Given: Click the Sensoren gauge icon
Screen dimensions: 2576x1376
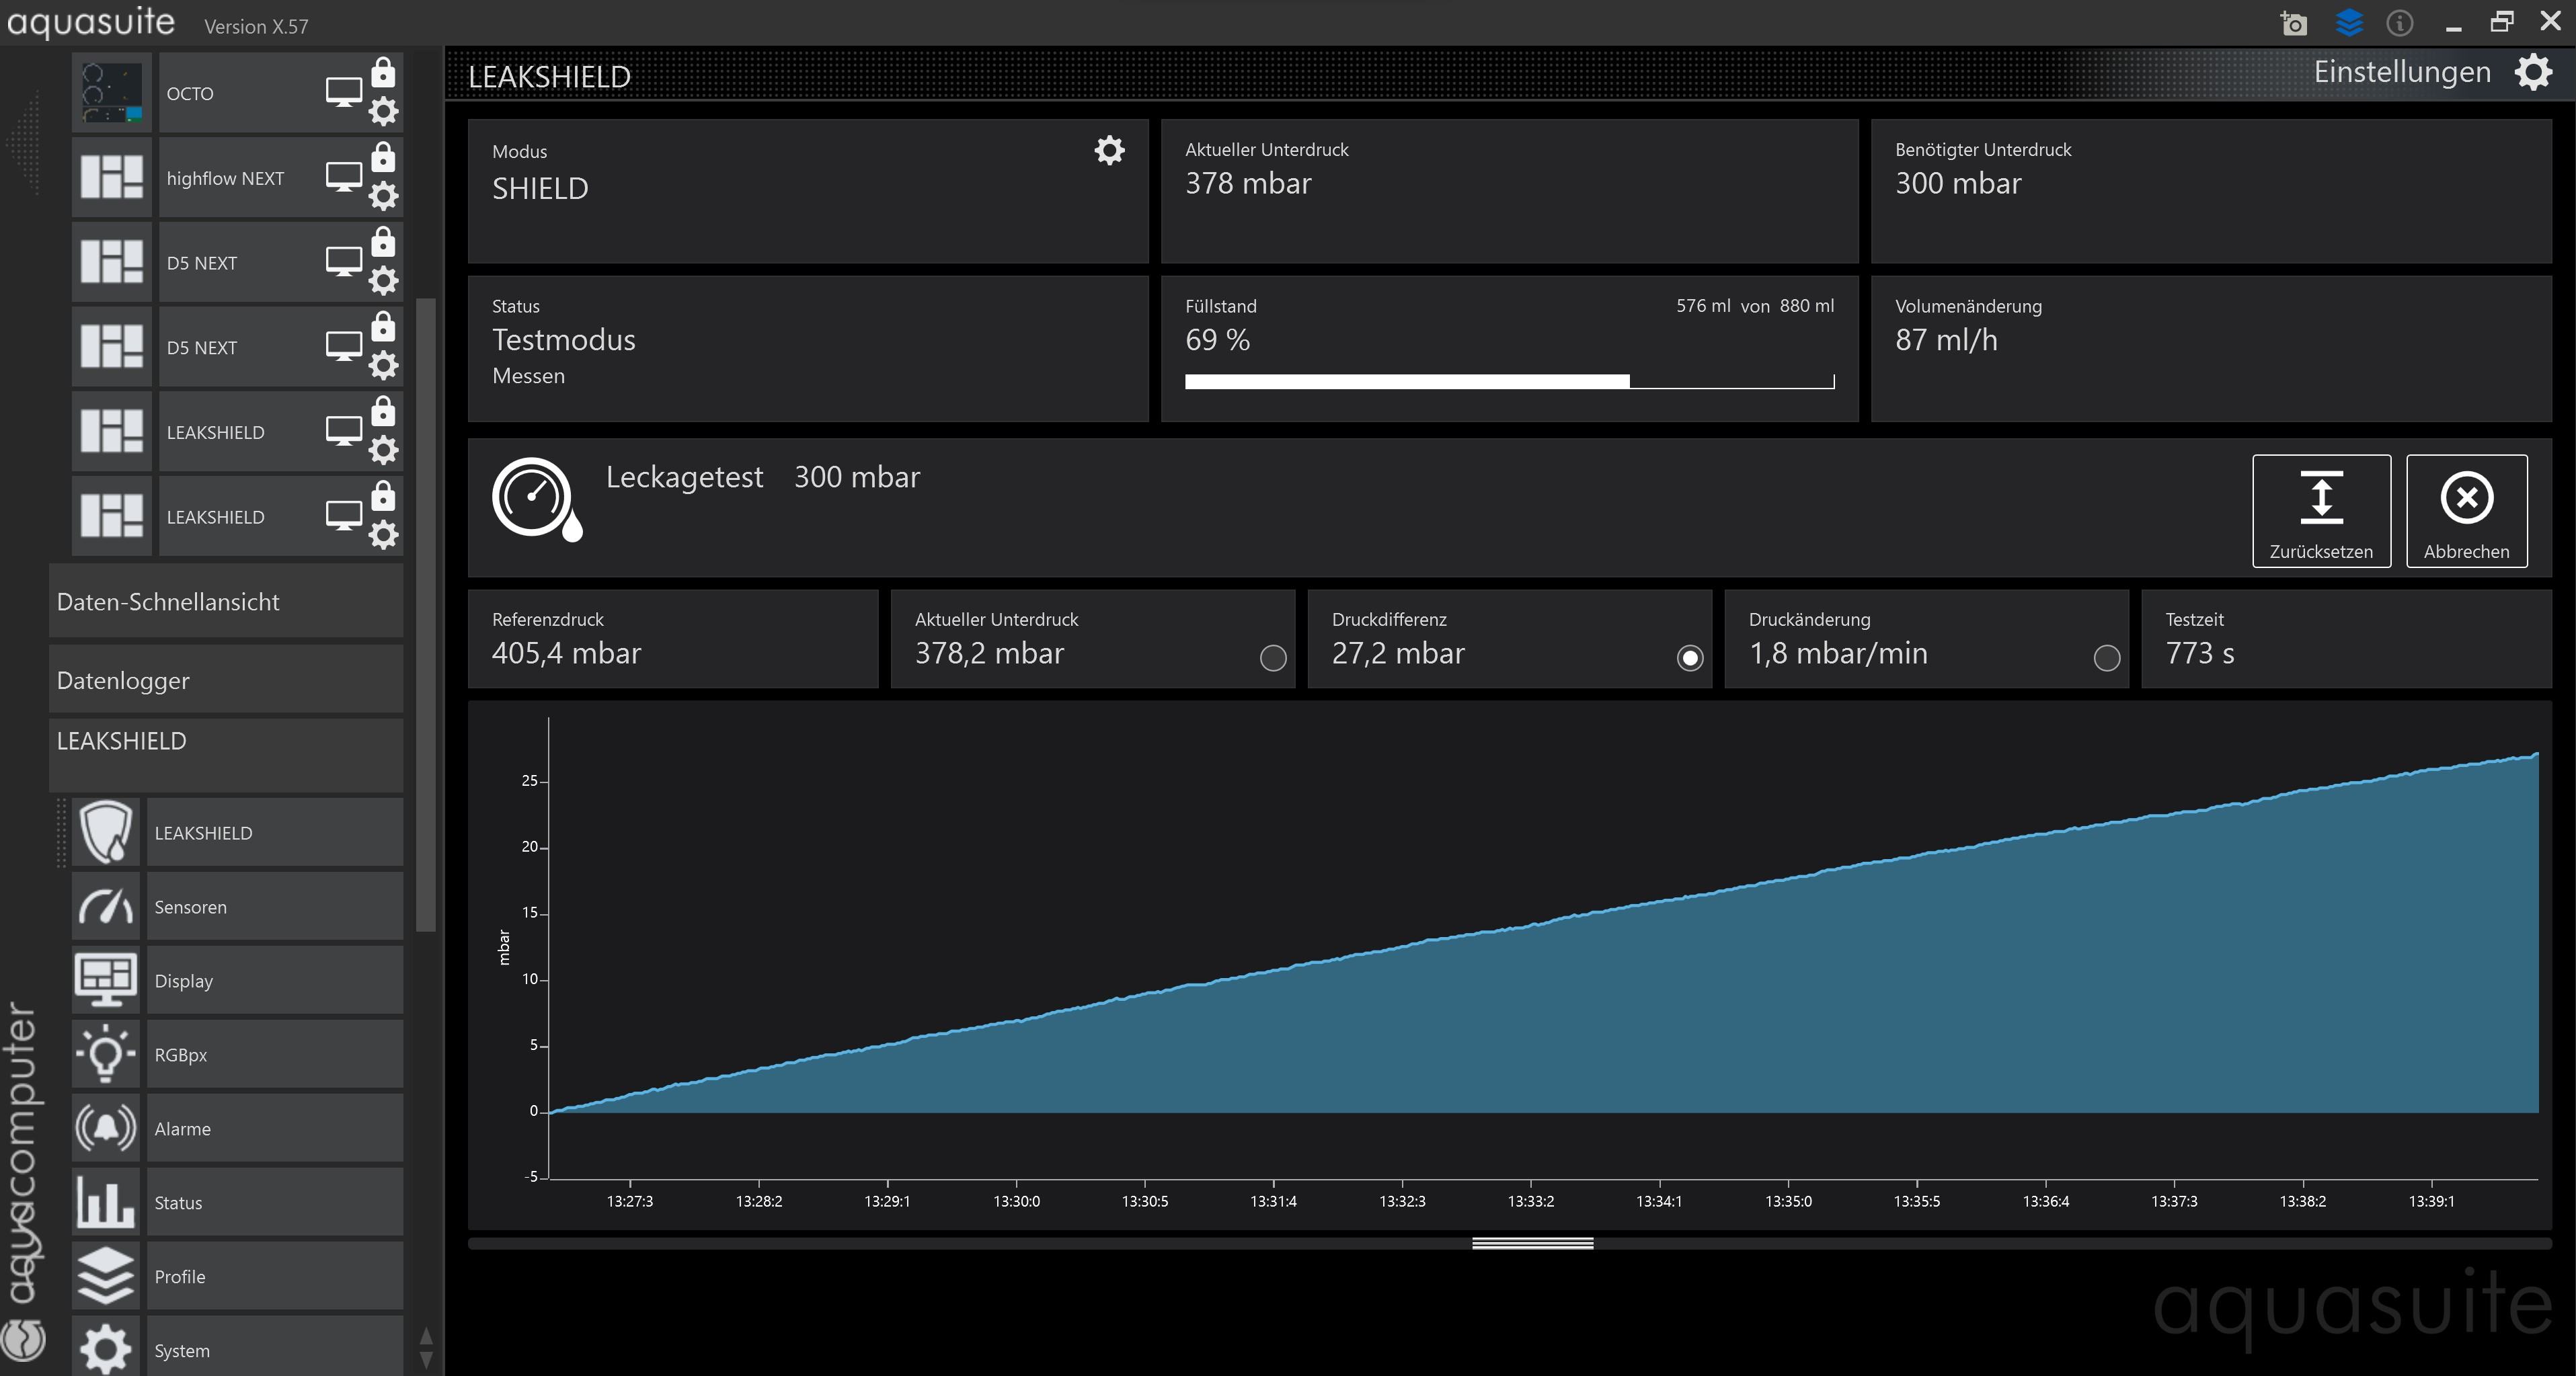Looking at the screenshot, I should (x=106, y=906).
